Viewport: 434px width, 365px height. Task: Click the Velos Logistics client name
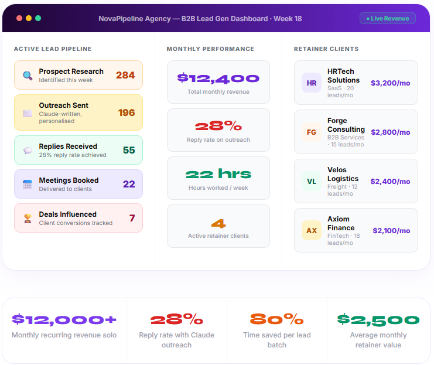tap(343, 174)
